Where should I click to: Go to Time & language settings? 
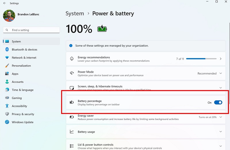coord(22,90)
